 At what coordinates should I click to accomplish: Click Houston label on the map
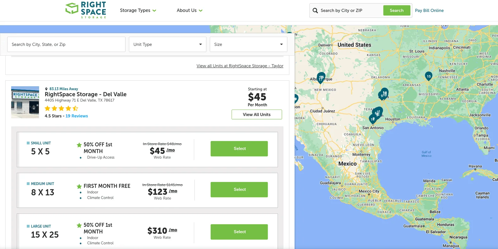pos(393,119)
